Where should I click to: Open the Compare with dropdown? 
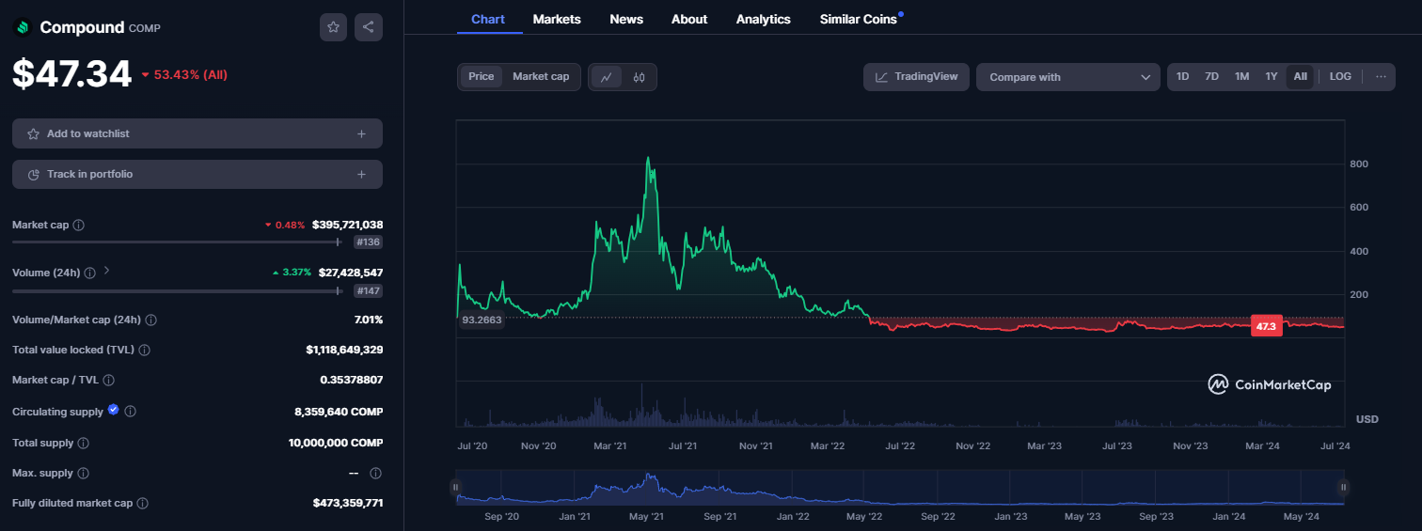[1068, 77]
